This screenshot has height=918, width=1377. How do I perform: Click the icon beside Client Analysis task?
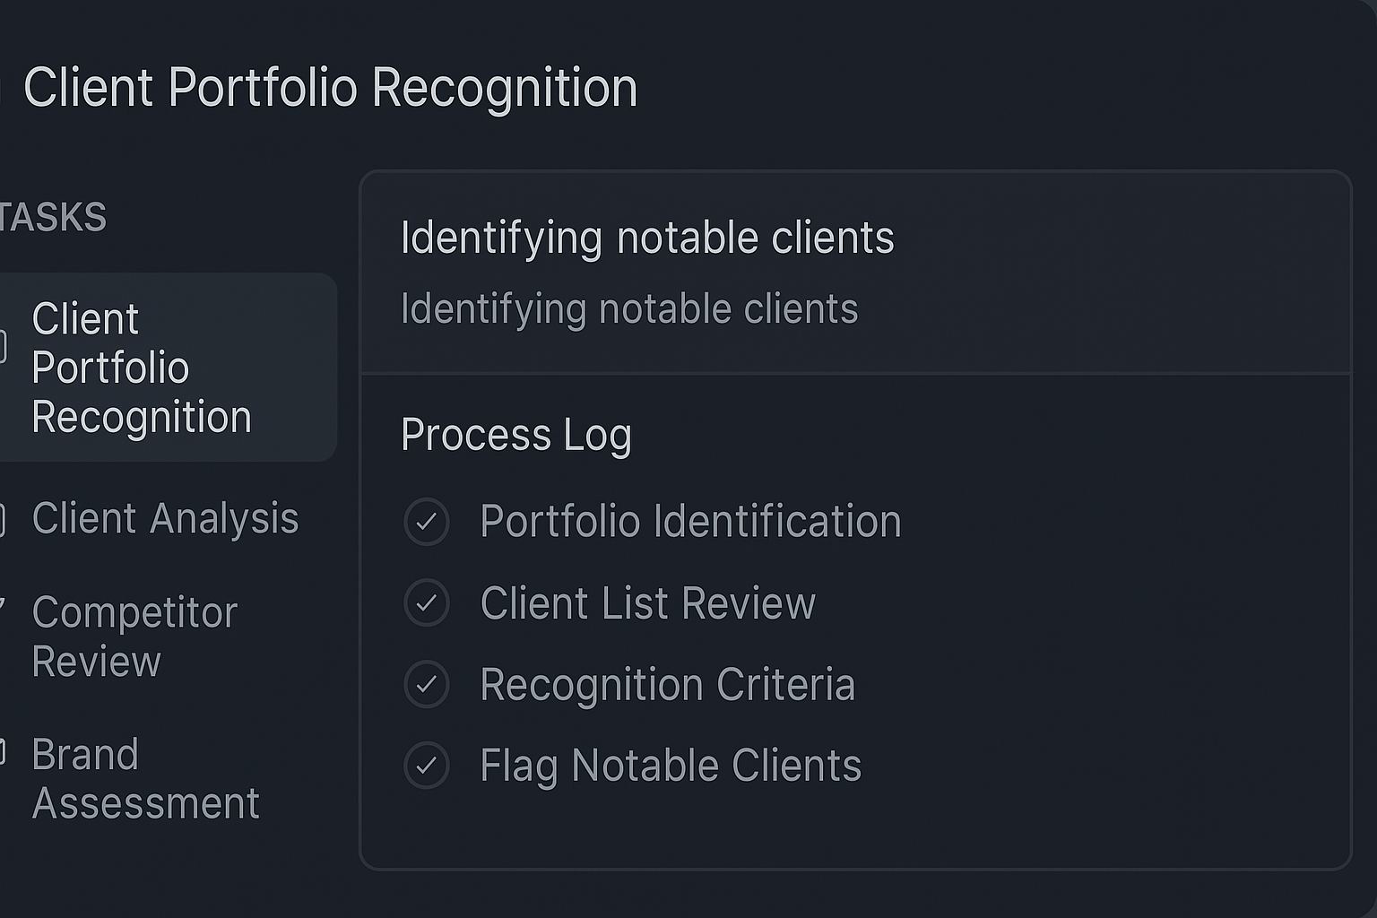3,520
